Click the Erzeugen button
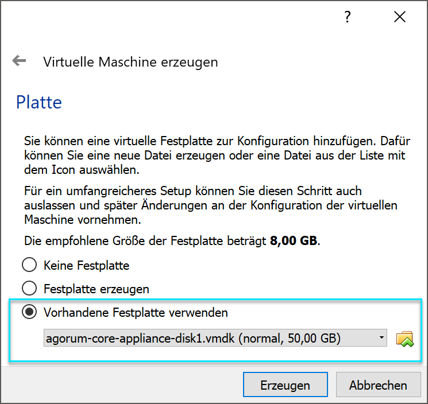The height and width of the screenshot is (404, 428). coord(286,384)
